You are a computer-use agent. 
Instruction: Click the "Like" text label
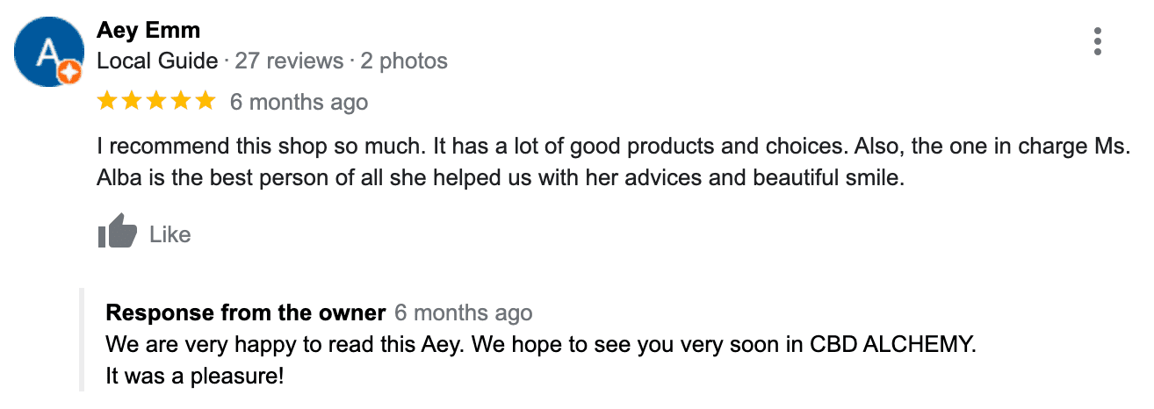[170, 234]
